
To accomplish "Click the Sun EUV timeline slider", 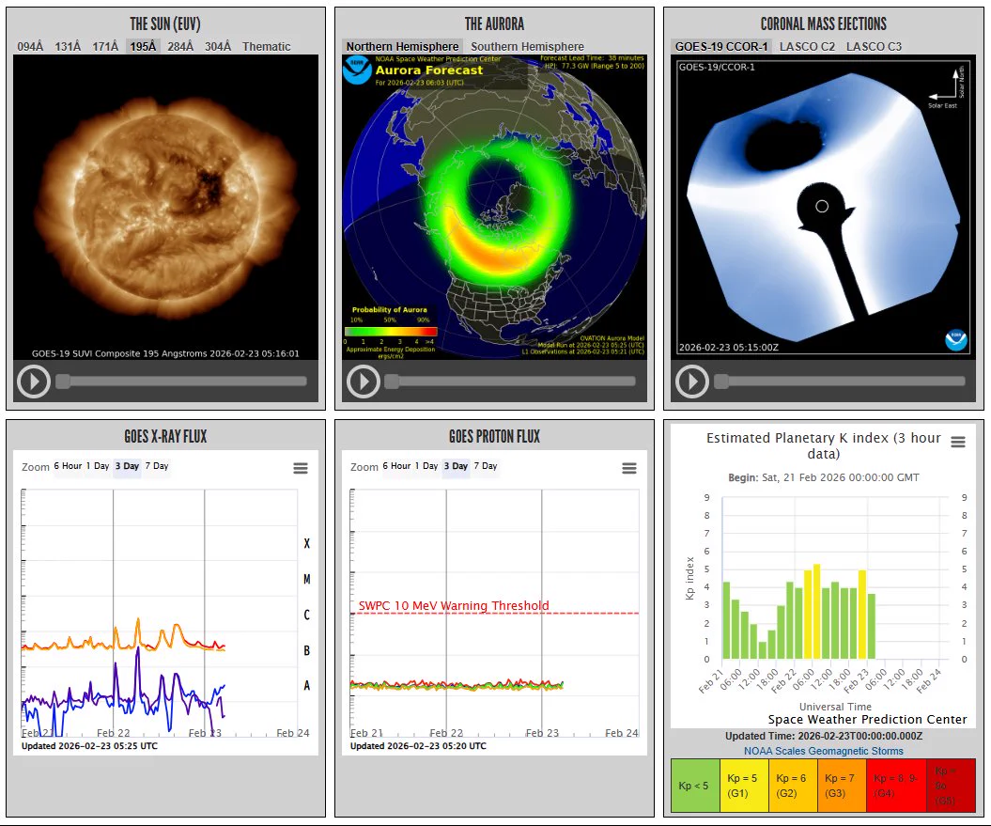I will coord(181,382).
